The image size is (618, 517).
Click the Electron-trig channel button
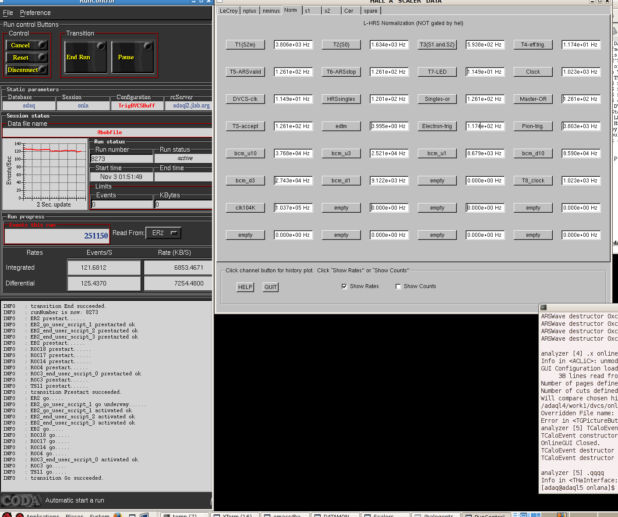[x=437, y=126]
